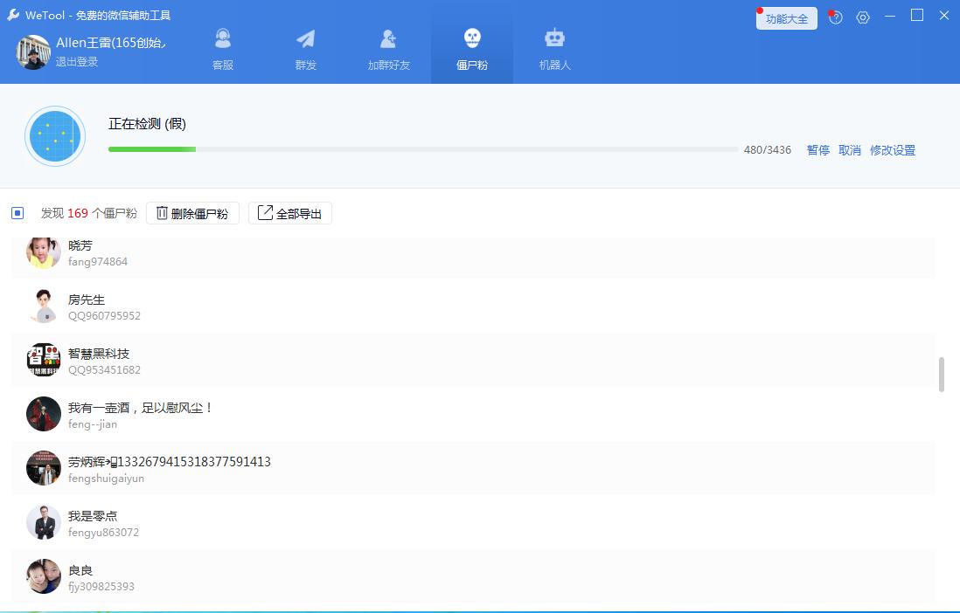Screen dimensions: 960x613
Task: Open the 加群好友 add friends tab
Action: coord(388,49)
